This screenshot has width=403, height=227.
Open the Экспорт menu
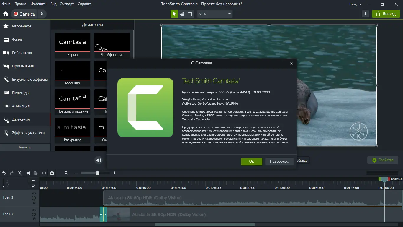click(67, 4)
